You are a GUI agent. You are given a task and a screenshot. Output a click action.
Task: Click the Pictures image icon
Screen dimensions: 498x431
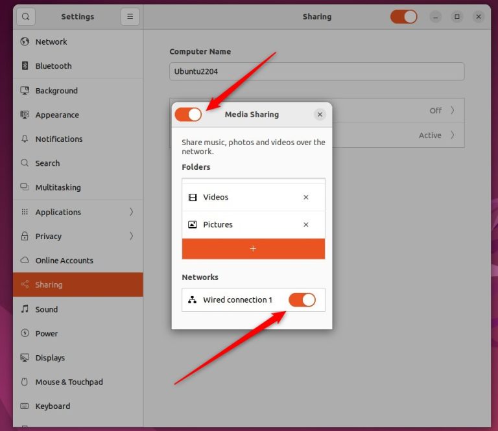(x=193, y=225)
